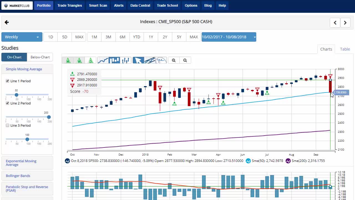Open Data Central menu
This screenshot has height=200, width=355.
[140, 6]
